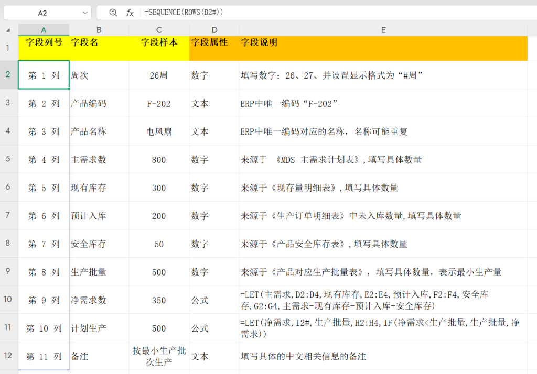Select row 12 header

pyautogui.click(x=8, y=356)
